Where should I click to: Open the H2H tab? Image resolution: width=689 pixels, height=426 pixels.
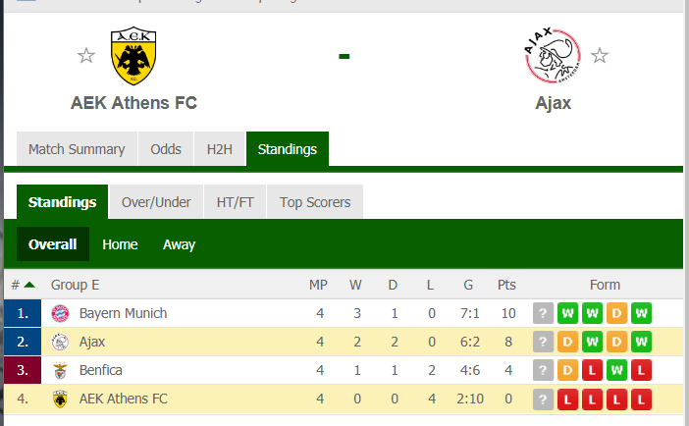[x=220, y=149]
